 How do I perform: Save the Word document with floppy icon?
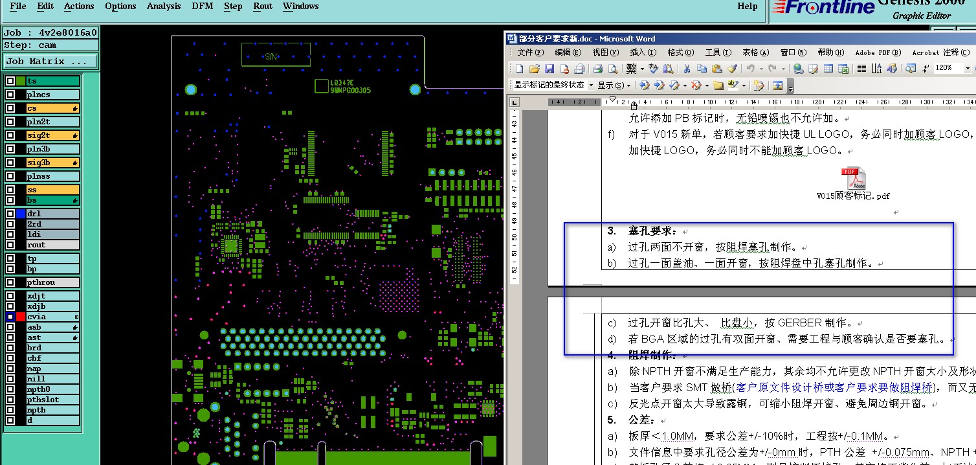(x=549, y=69)
